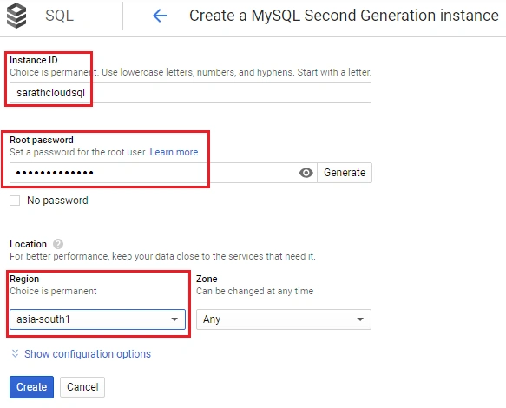506x408 pixels.
Task: Go back using the blue arrow
Action: [160, 16]
